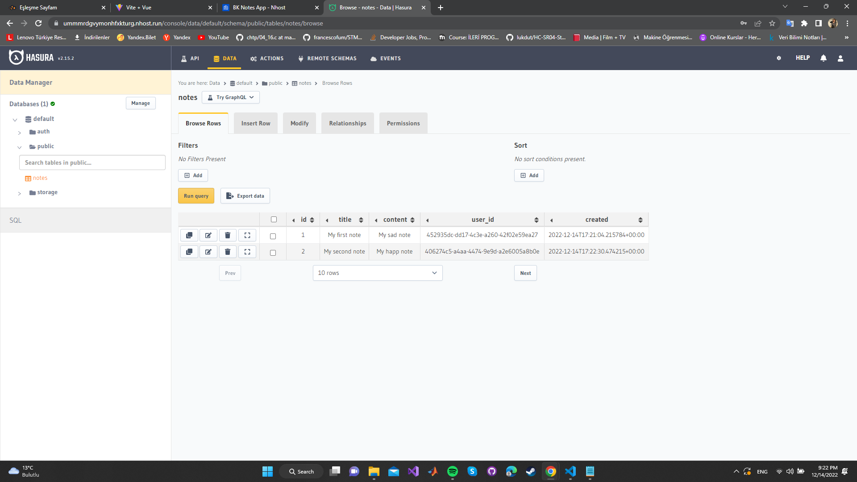Sort by the created column arrows
This screenshot has height=482, width=857.
pyautogui.click(x=640, y=220)
